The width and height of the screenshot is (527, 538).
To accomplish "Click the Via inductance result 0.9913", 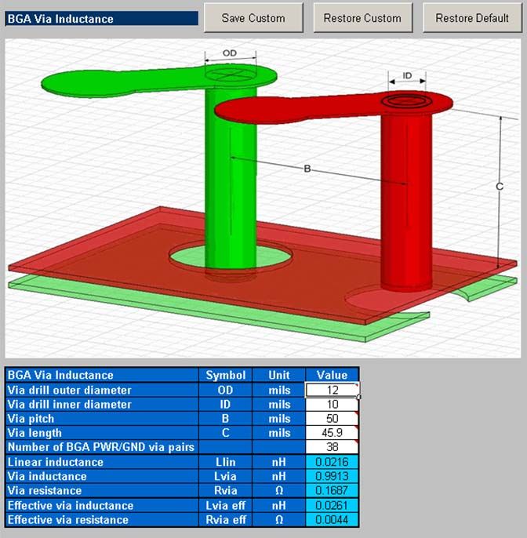I will click(x=332, y=476).
